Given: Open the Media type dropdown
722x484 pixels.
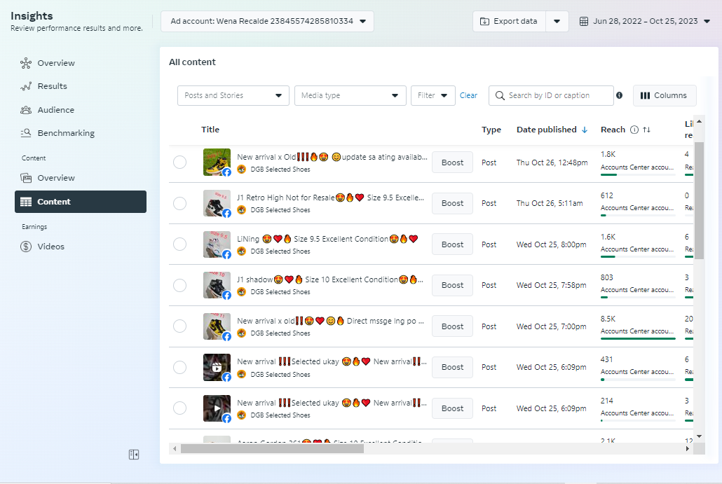Looking at the screenshot, I should pyautogui.click(x=350, y=96).
